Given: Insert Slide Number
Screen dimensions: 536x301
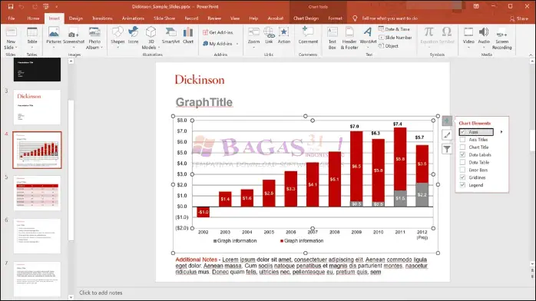Looking at the screenshot, I should (395, 38).
